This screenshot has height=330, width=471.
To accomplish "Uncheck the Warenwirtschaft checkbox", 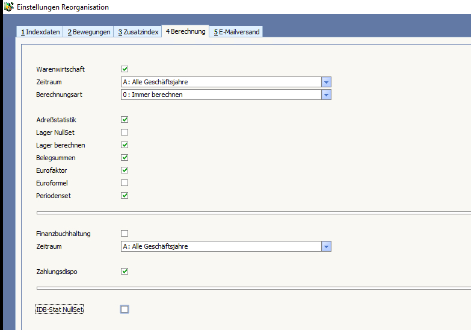I will point(125,69).
